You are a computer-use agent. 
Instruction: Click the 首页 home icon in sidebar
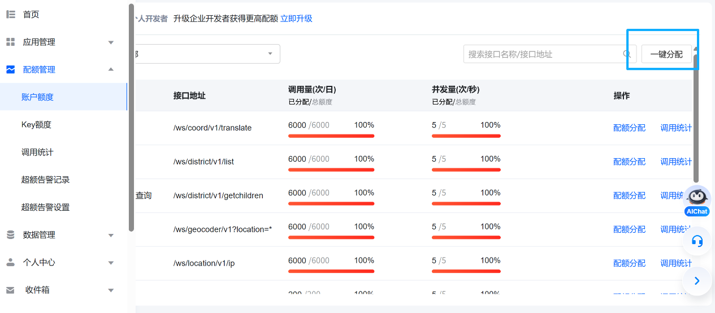10,15
